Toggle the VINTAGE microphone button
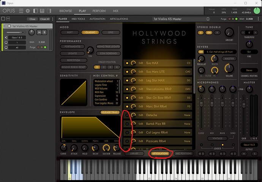The width and height of the screenshot is (262, 182). point(218,138)
